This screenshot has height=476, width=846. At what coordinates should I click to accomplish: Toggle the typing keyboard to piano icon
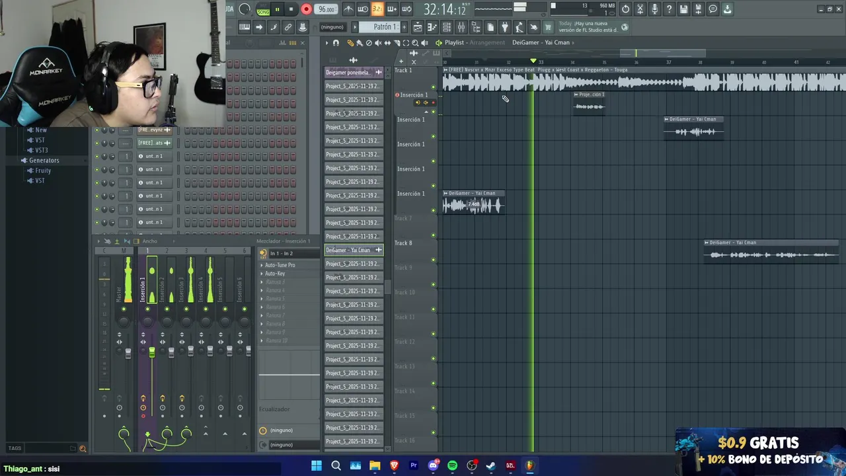tap(244, 27)
